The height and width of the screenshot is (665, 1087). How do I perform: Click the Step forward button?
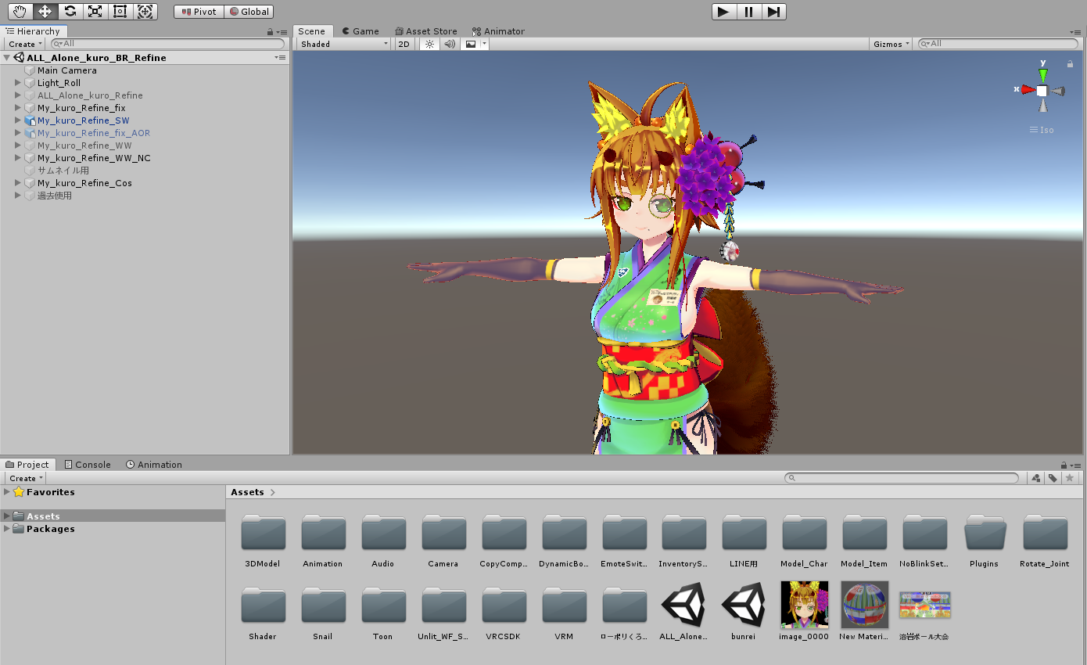point(773,12)
